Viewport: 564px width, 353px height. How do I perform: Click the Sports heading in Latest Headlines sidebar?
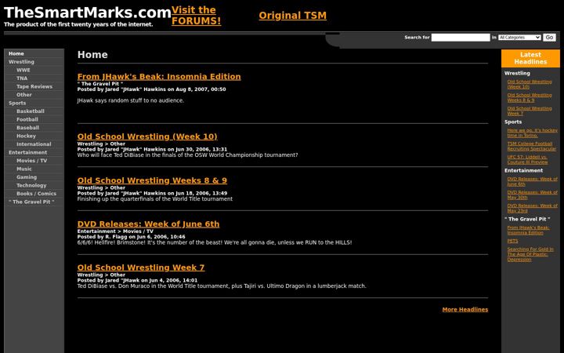point(513,122)
